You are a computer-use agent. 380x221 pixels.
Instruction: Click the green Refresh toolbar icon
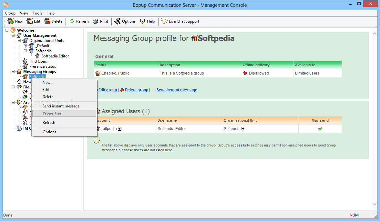point(72,21)
